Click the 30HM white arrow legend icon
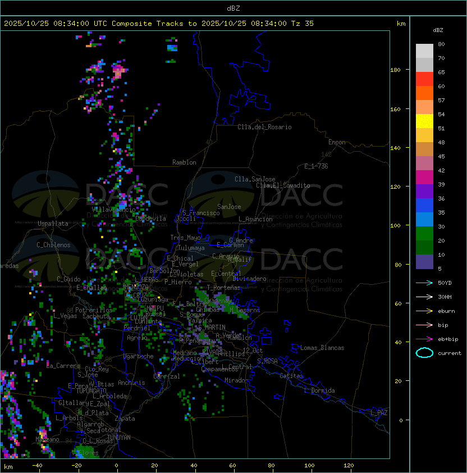This screenshot has width=467, height=473. pos(424,297)
